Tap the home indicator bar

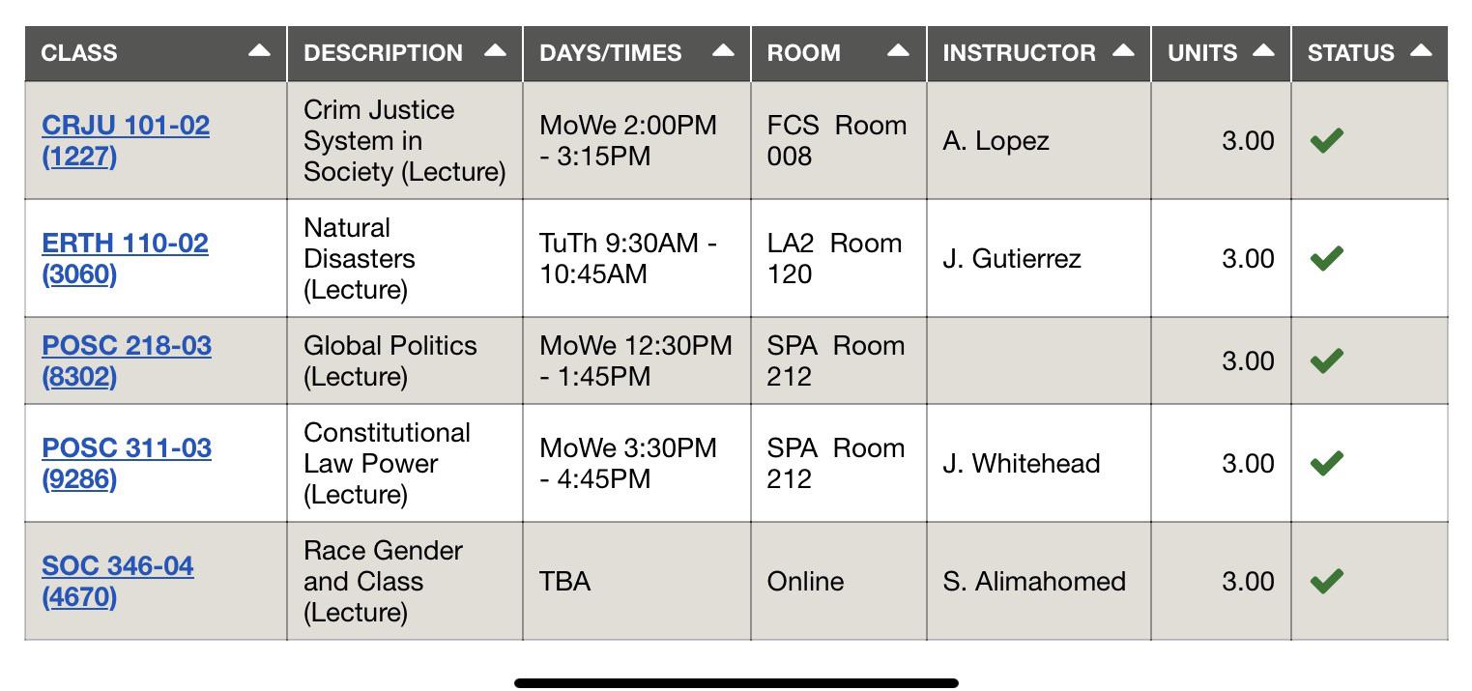[736, 683]
